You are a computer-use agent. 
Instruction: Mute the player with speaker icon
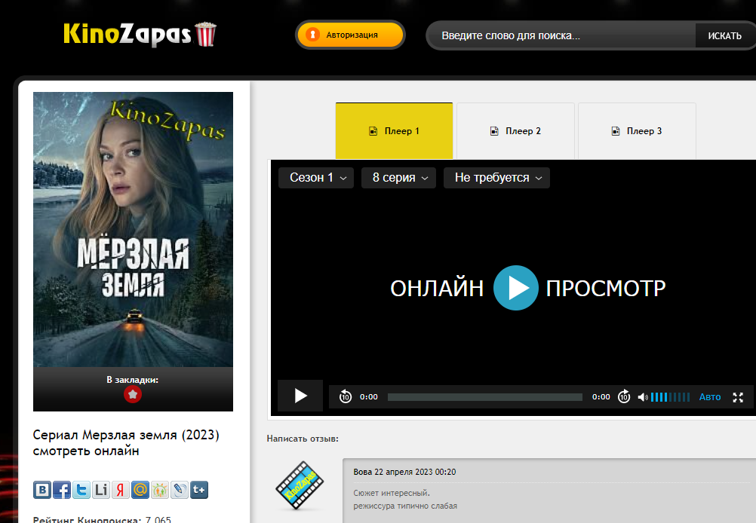(x=642, y=397)
